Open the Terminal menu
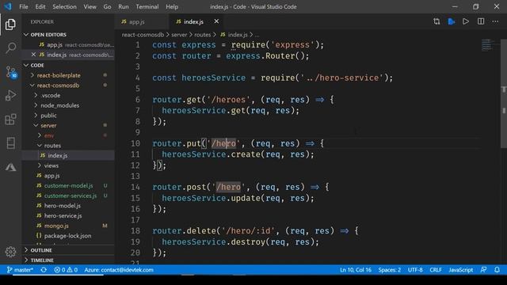The image size is (507, 285). point(147,6)
